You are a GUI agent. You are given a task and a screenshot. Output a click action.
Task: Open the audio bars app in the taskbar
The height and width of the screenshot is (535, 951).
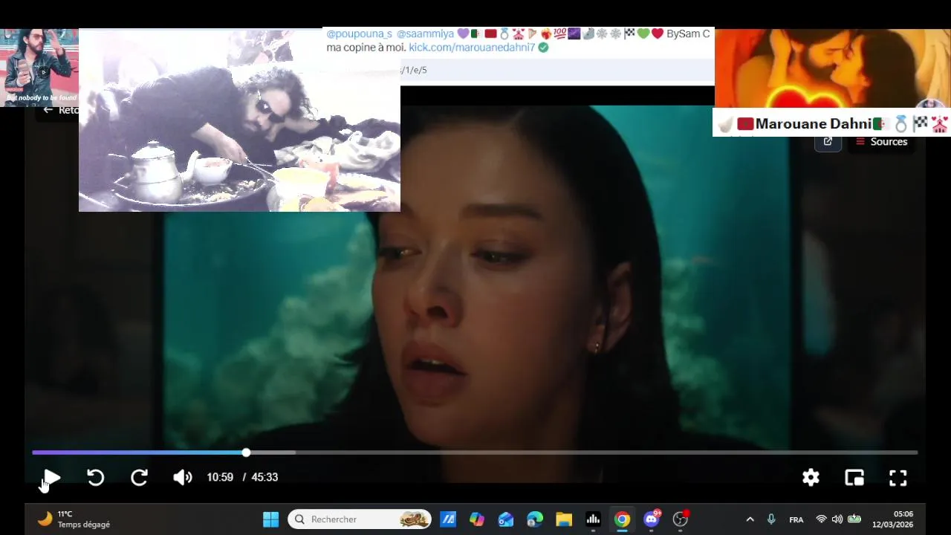pos(593,519)
